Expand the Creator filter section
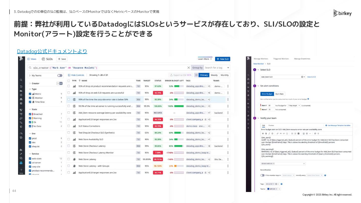 click(30, 83)
